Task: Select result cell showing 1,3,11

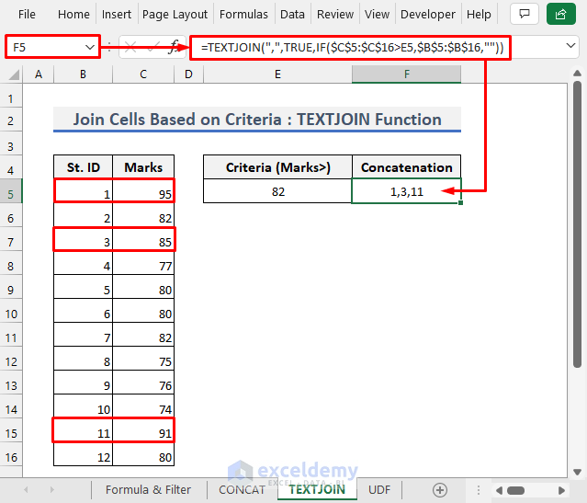Action: [x=407, y=191]
